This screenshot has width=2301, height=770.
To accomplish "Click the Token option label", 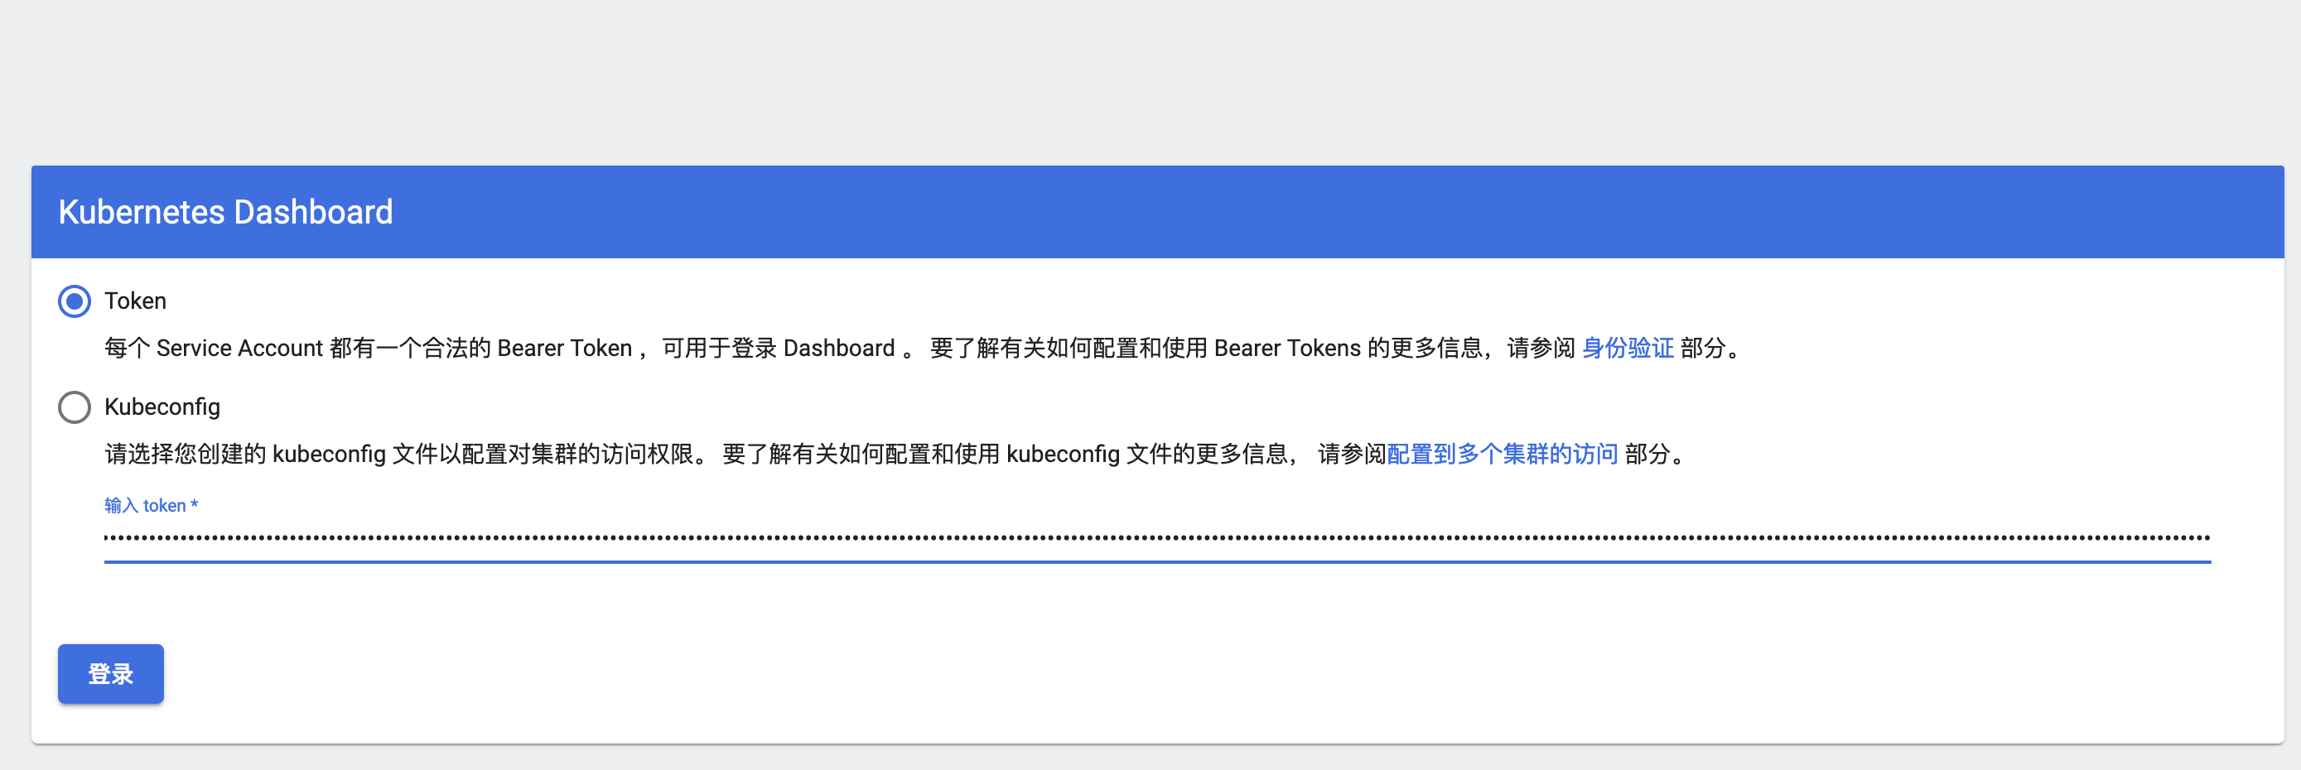I will pos(135,301).
